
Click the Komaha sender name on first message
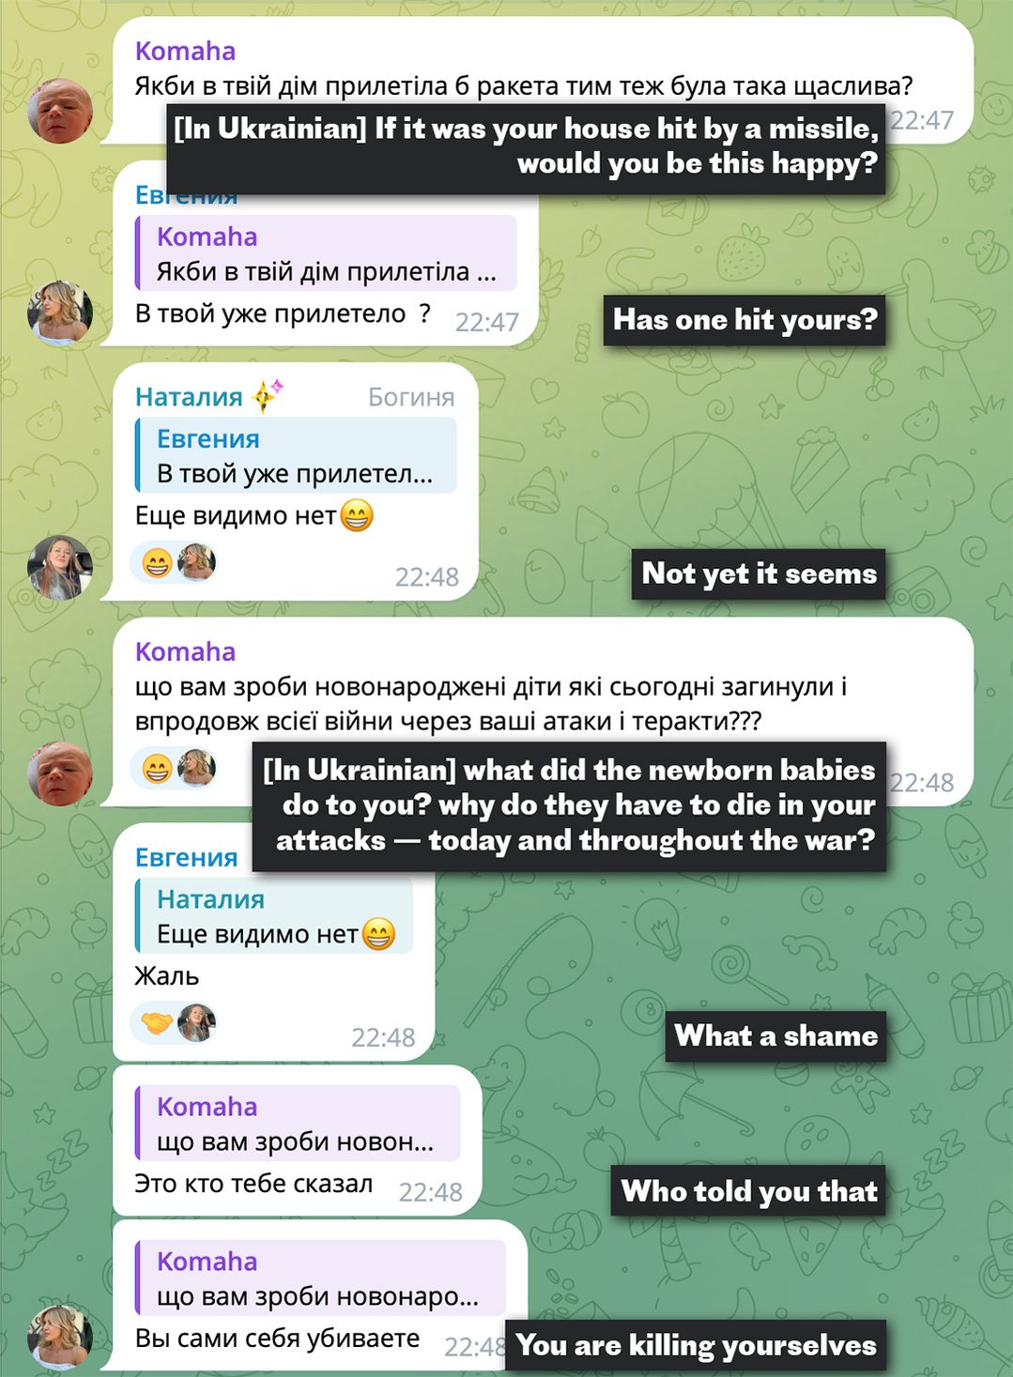point(185,51)
